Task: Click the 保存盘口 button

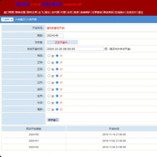Action: click(x=53, y=120)
